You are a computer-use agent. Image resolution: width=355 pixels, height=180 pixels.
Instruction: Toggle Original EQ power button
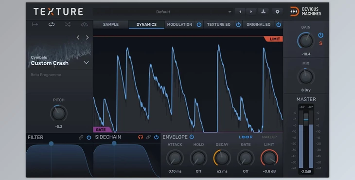pyautogui.click(x=279, y=24)
